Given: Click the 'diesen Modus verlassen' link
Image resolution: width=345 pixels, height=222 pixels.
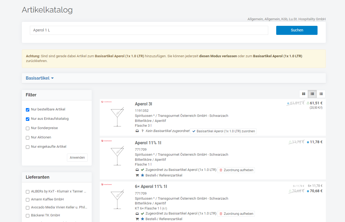Looking at the screenshot, I should [x=218, y=56].
